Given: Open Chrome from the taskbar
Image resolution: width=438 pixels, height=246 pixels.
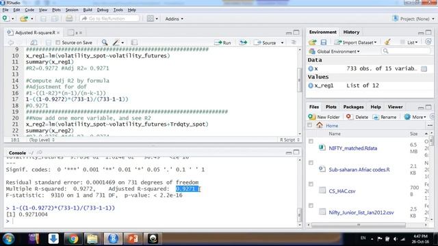Looking at the screenshot, I should 73,238.
